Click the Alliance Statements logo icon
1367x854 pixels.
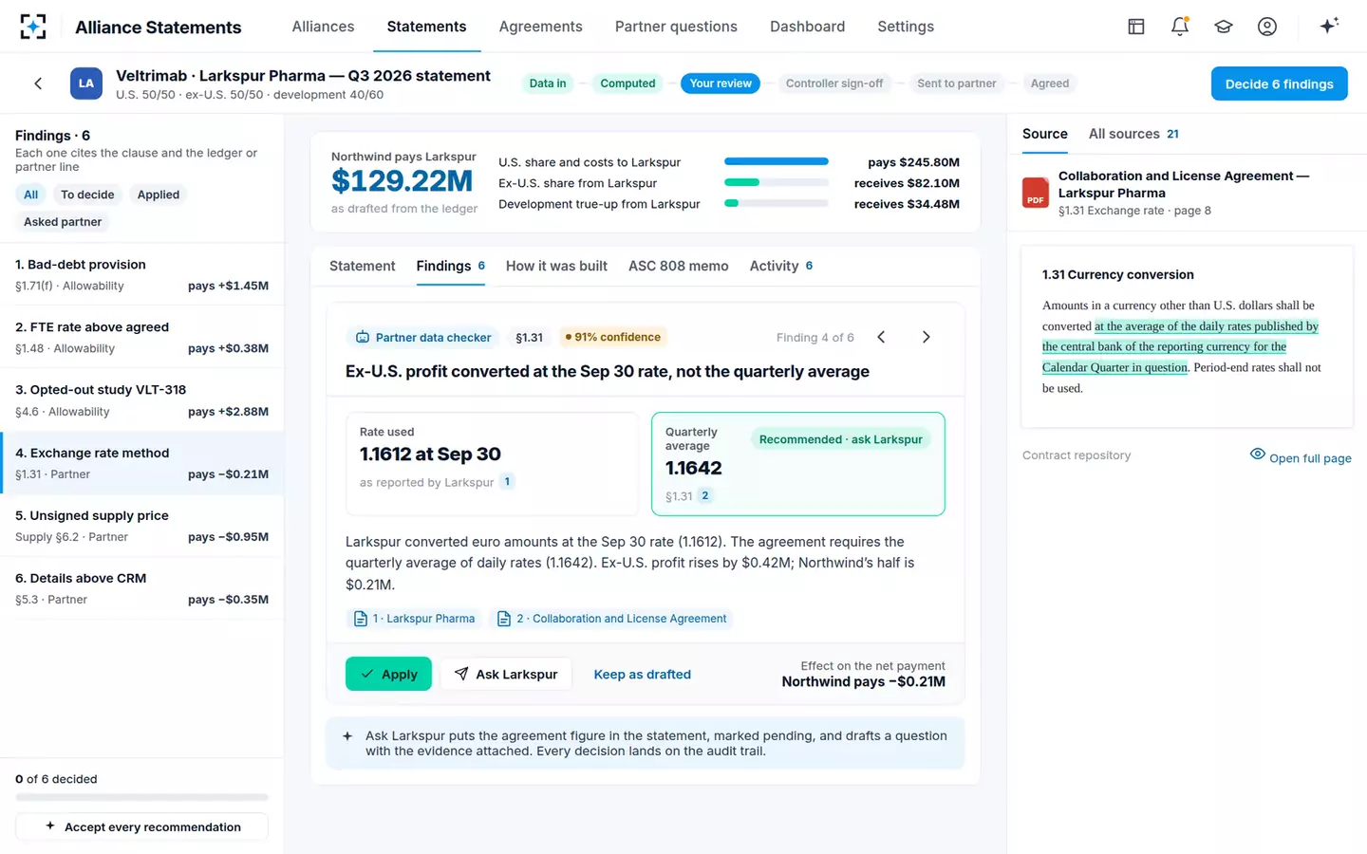(33, 27)
